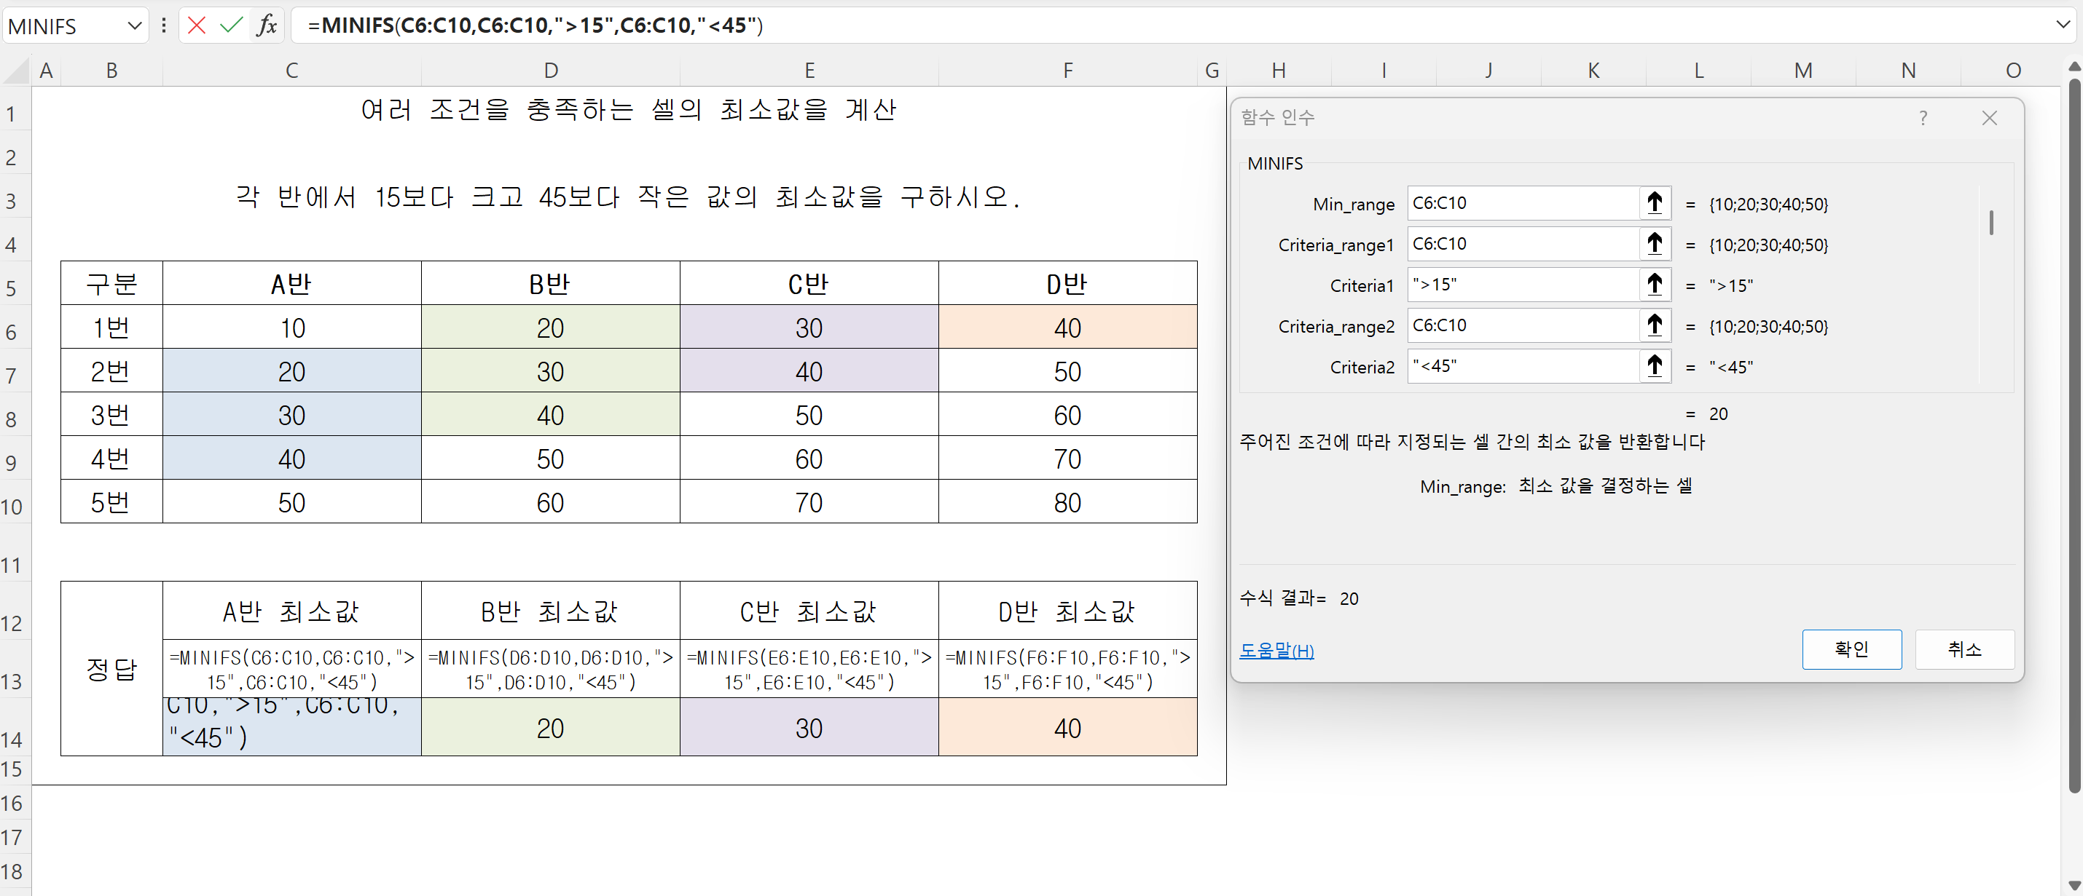Screen dimensions: 2083x896
Task: Close the 함수 인수 dialog
Action: pyautogui.click(x=1989, y=119)
